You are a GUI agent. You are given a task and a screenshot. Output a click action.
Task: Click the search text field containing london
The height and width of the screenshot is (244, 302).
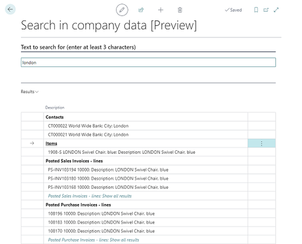point(149,62)
